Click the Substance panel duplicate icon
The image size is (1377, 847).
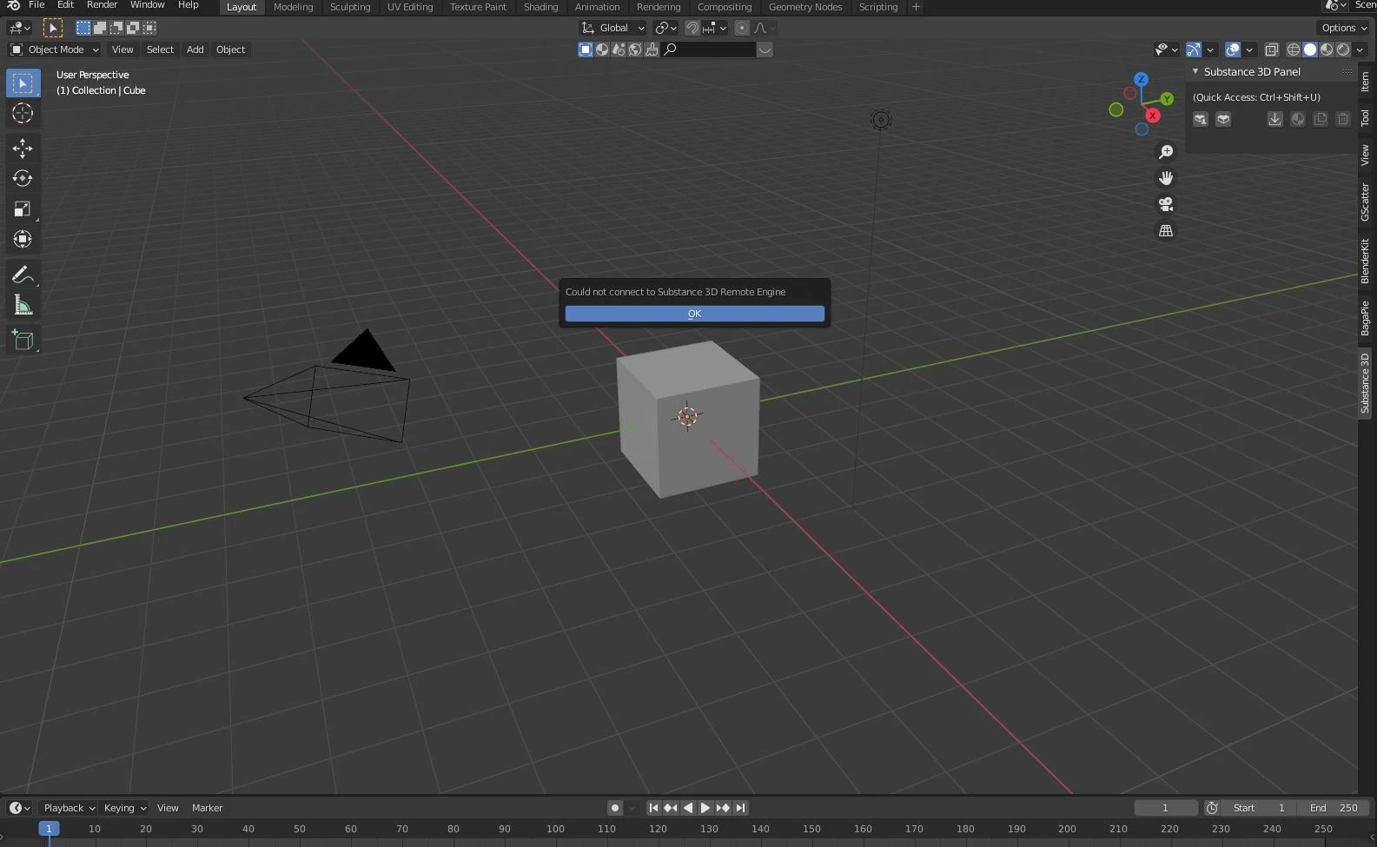(x=1321, y=119)
